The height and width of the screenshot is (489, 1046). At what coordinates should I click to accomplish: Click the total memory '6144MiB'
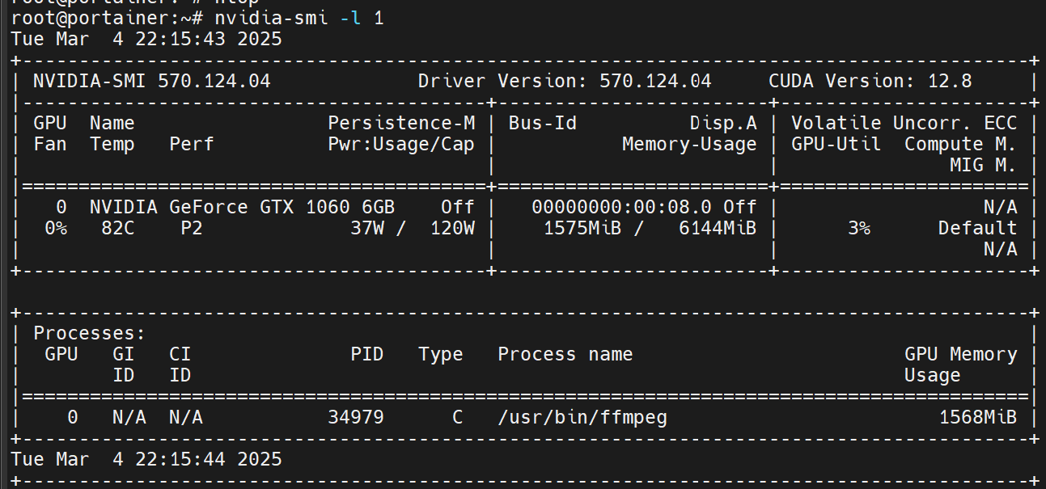pos(718,228)
